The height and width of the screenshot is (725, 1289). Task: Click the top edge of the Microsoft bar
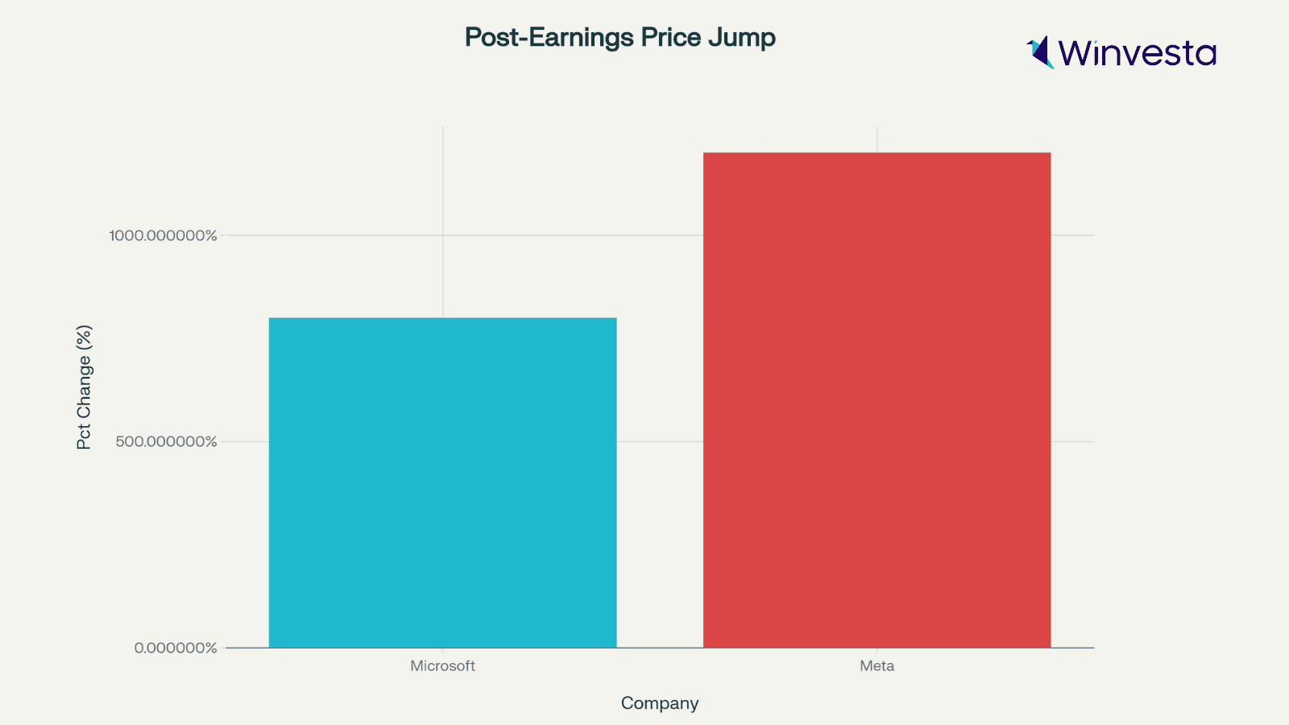[442, 318]
